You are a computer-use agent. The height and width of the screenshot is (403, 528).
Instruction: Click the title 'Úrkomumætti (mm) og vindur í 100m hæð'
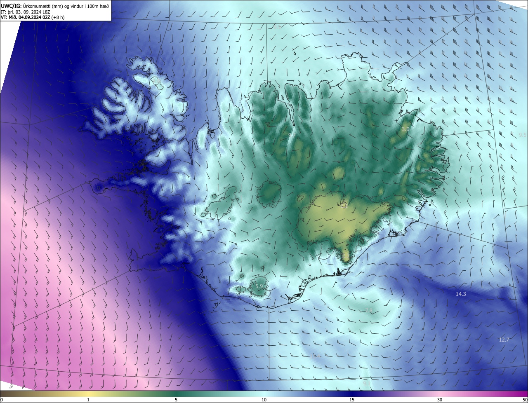66,5
